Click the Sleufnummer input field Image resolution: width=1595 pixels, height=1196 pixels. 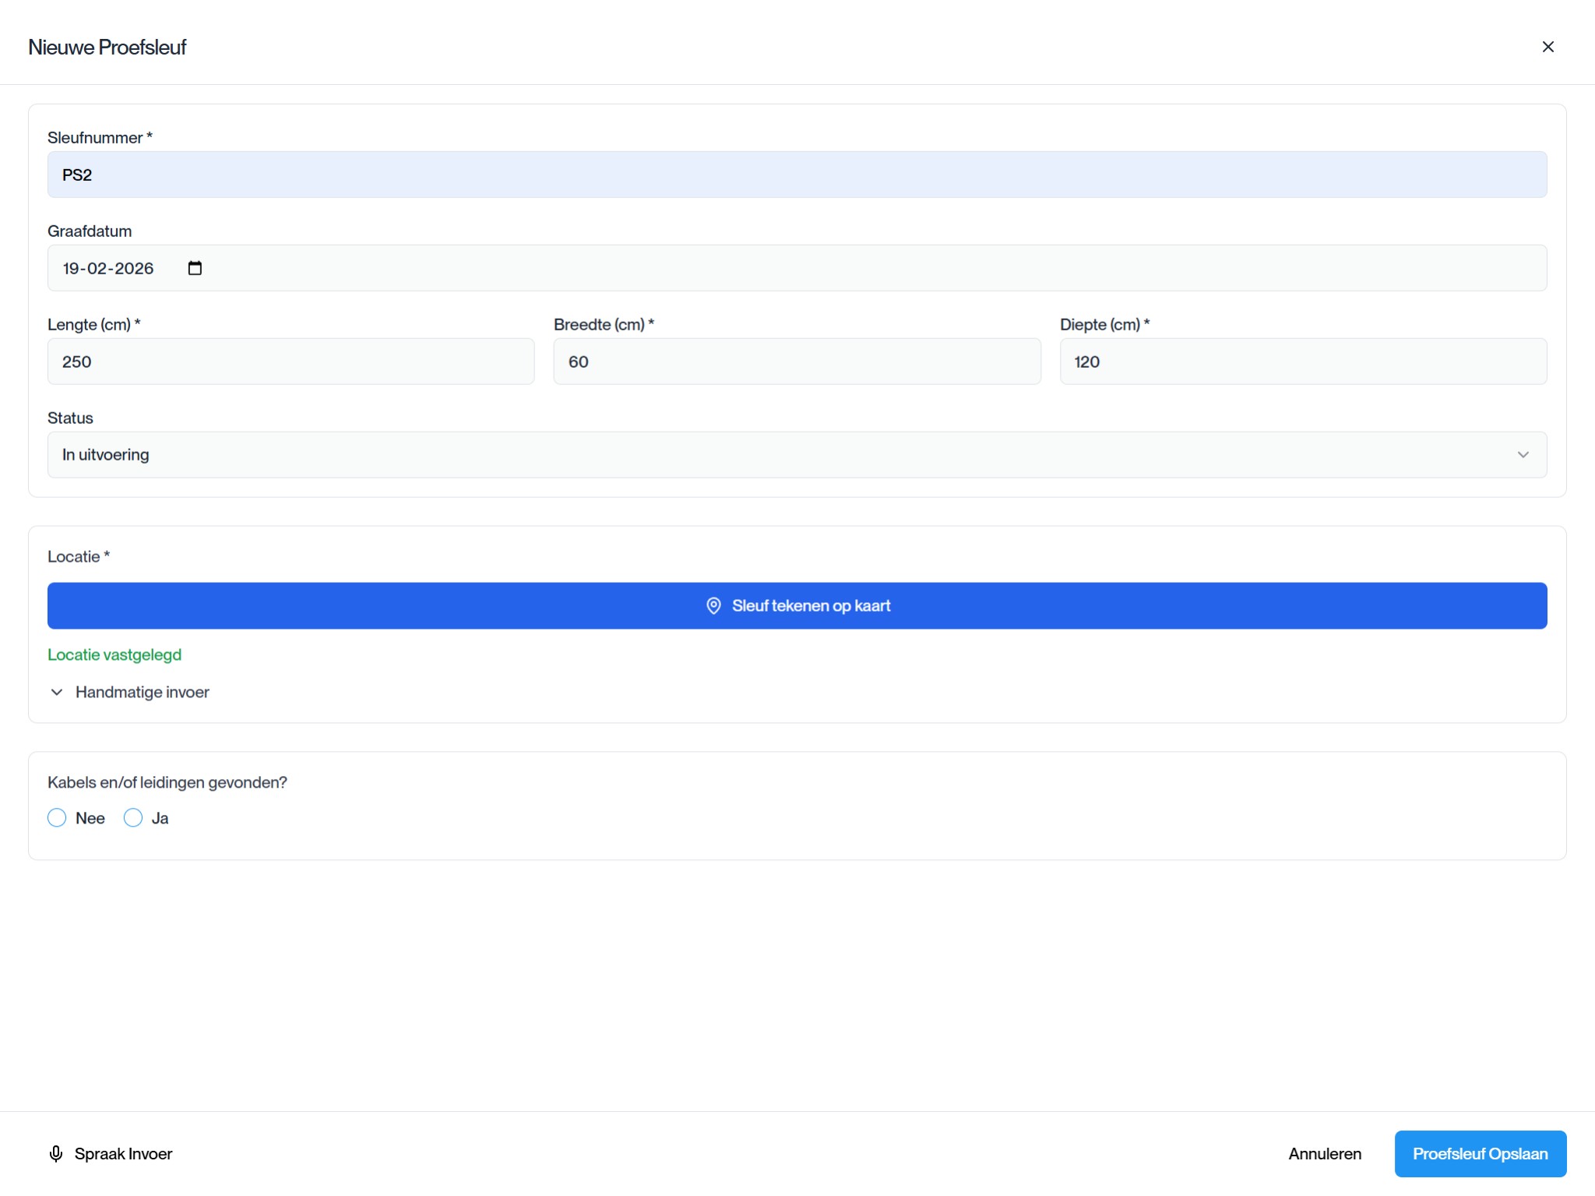point(796,175)
